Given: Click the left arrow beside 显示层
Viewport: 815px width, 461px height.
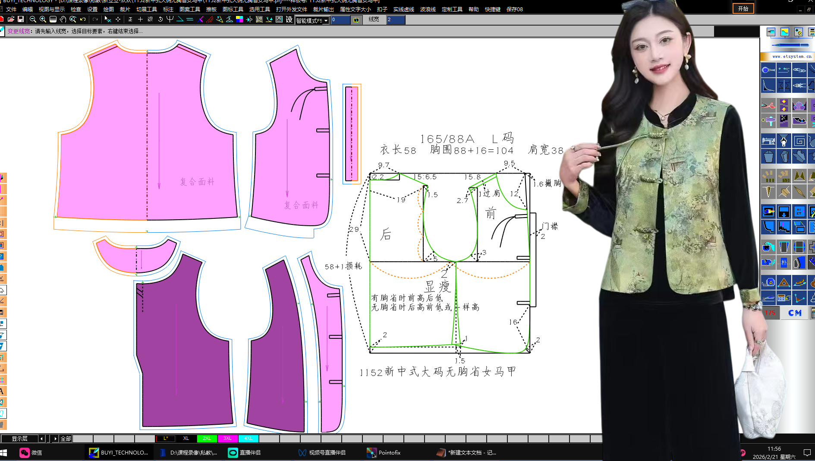Looking at the screenshot, I should pos(41,438).
